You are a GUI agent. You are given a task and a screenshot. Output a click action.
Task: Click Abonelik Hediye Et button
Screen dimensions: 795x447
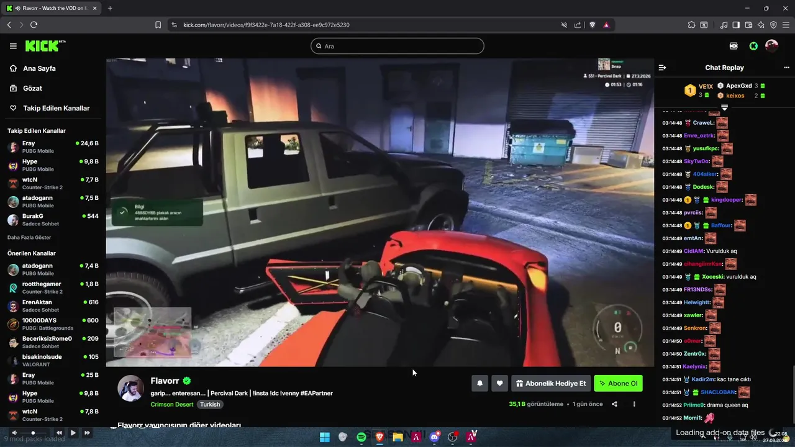[551, 384]
